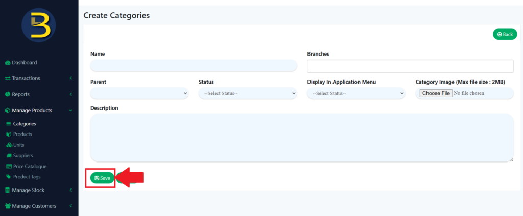Click the Suppliers truck icon

tap(8, 156)
